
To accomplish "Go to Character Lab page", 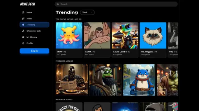I will tap(35, 31).
